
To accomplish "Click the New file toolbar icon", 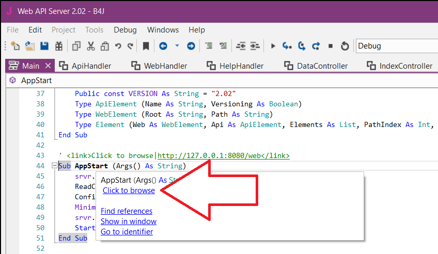I will tap(15, 46).
